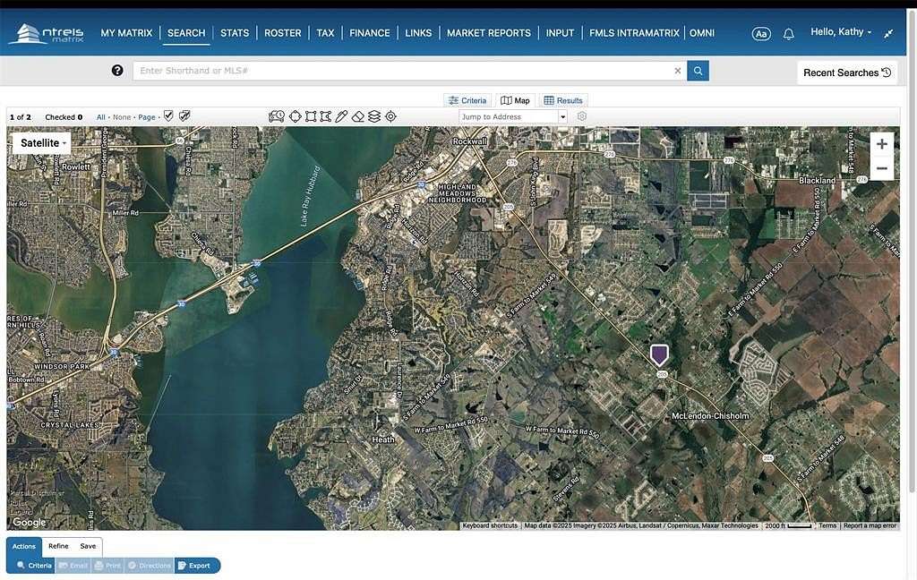Image resolution: width=917 pixels, height=580 pixels.
Task: Switch to the Refine tab
Action: click(x=58, y=545)
